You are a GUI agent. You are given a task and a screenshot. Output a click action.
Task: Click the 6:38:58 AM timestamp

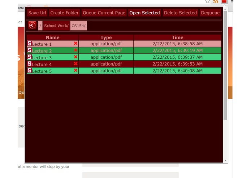pyautogui.click(x=178, y=44)
